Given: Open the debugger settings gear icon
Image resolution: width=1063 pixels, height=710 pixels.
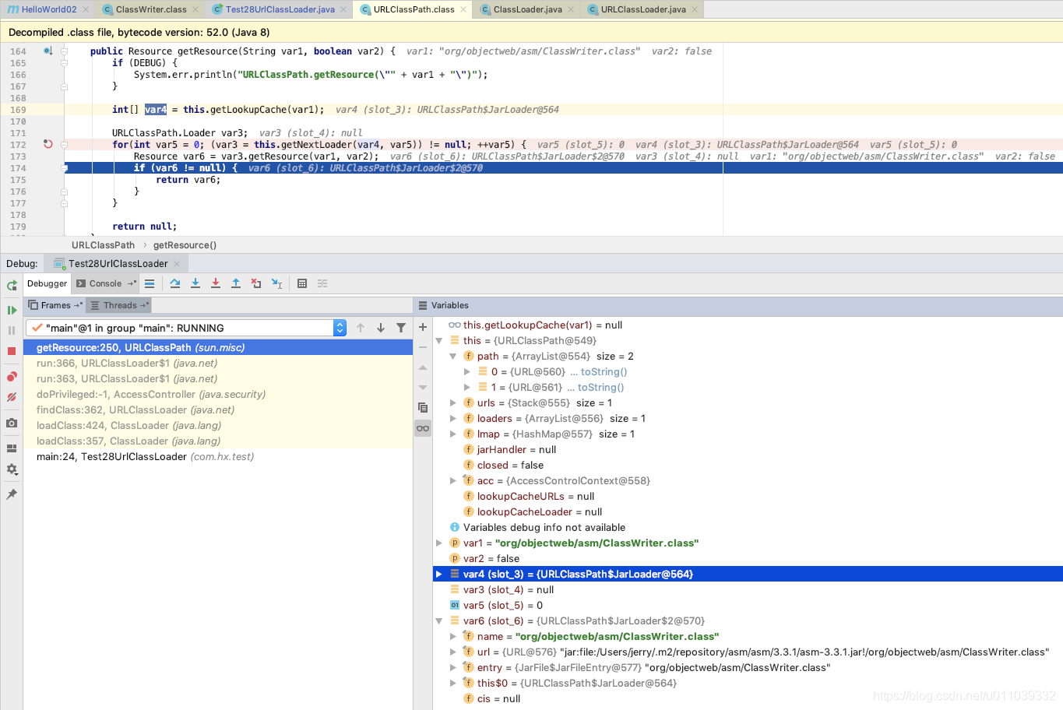Looking at the screenshot, I should pos(12,469).
